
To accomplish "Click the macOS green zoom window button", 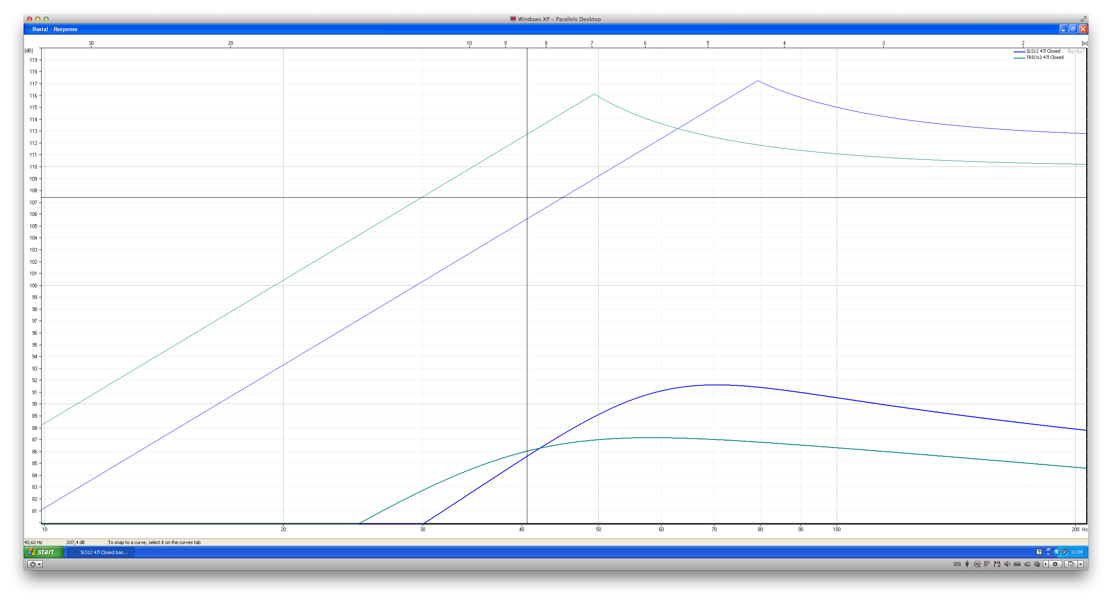I will point(46,19).
